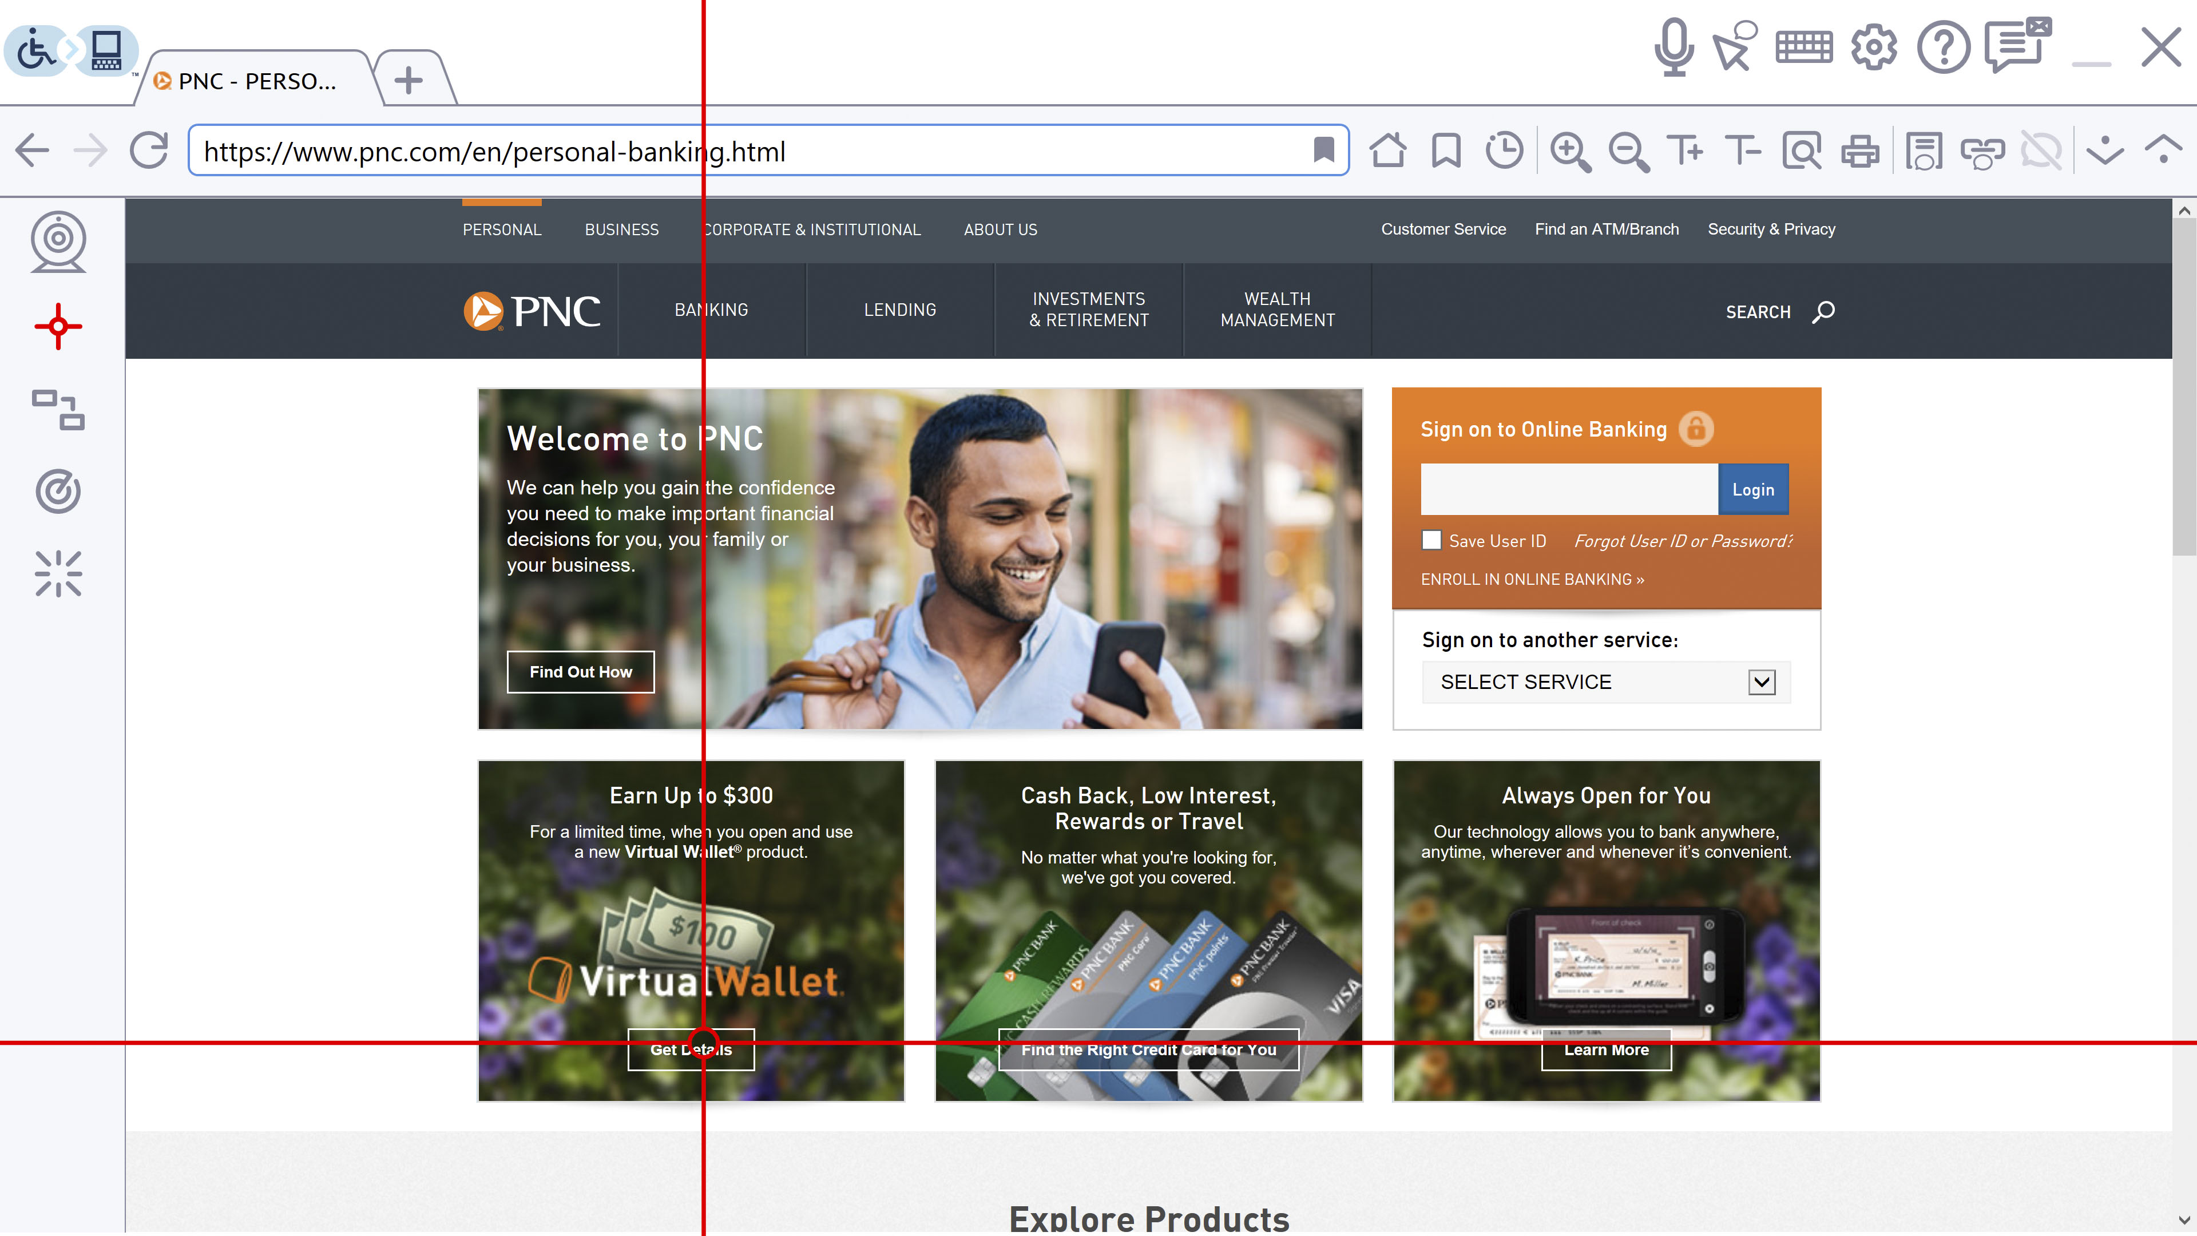Zoom in with magnifier plus icon
Screen dimensions: 2197x1236
1570,152
